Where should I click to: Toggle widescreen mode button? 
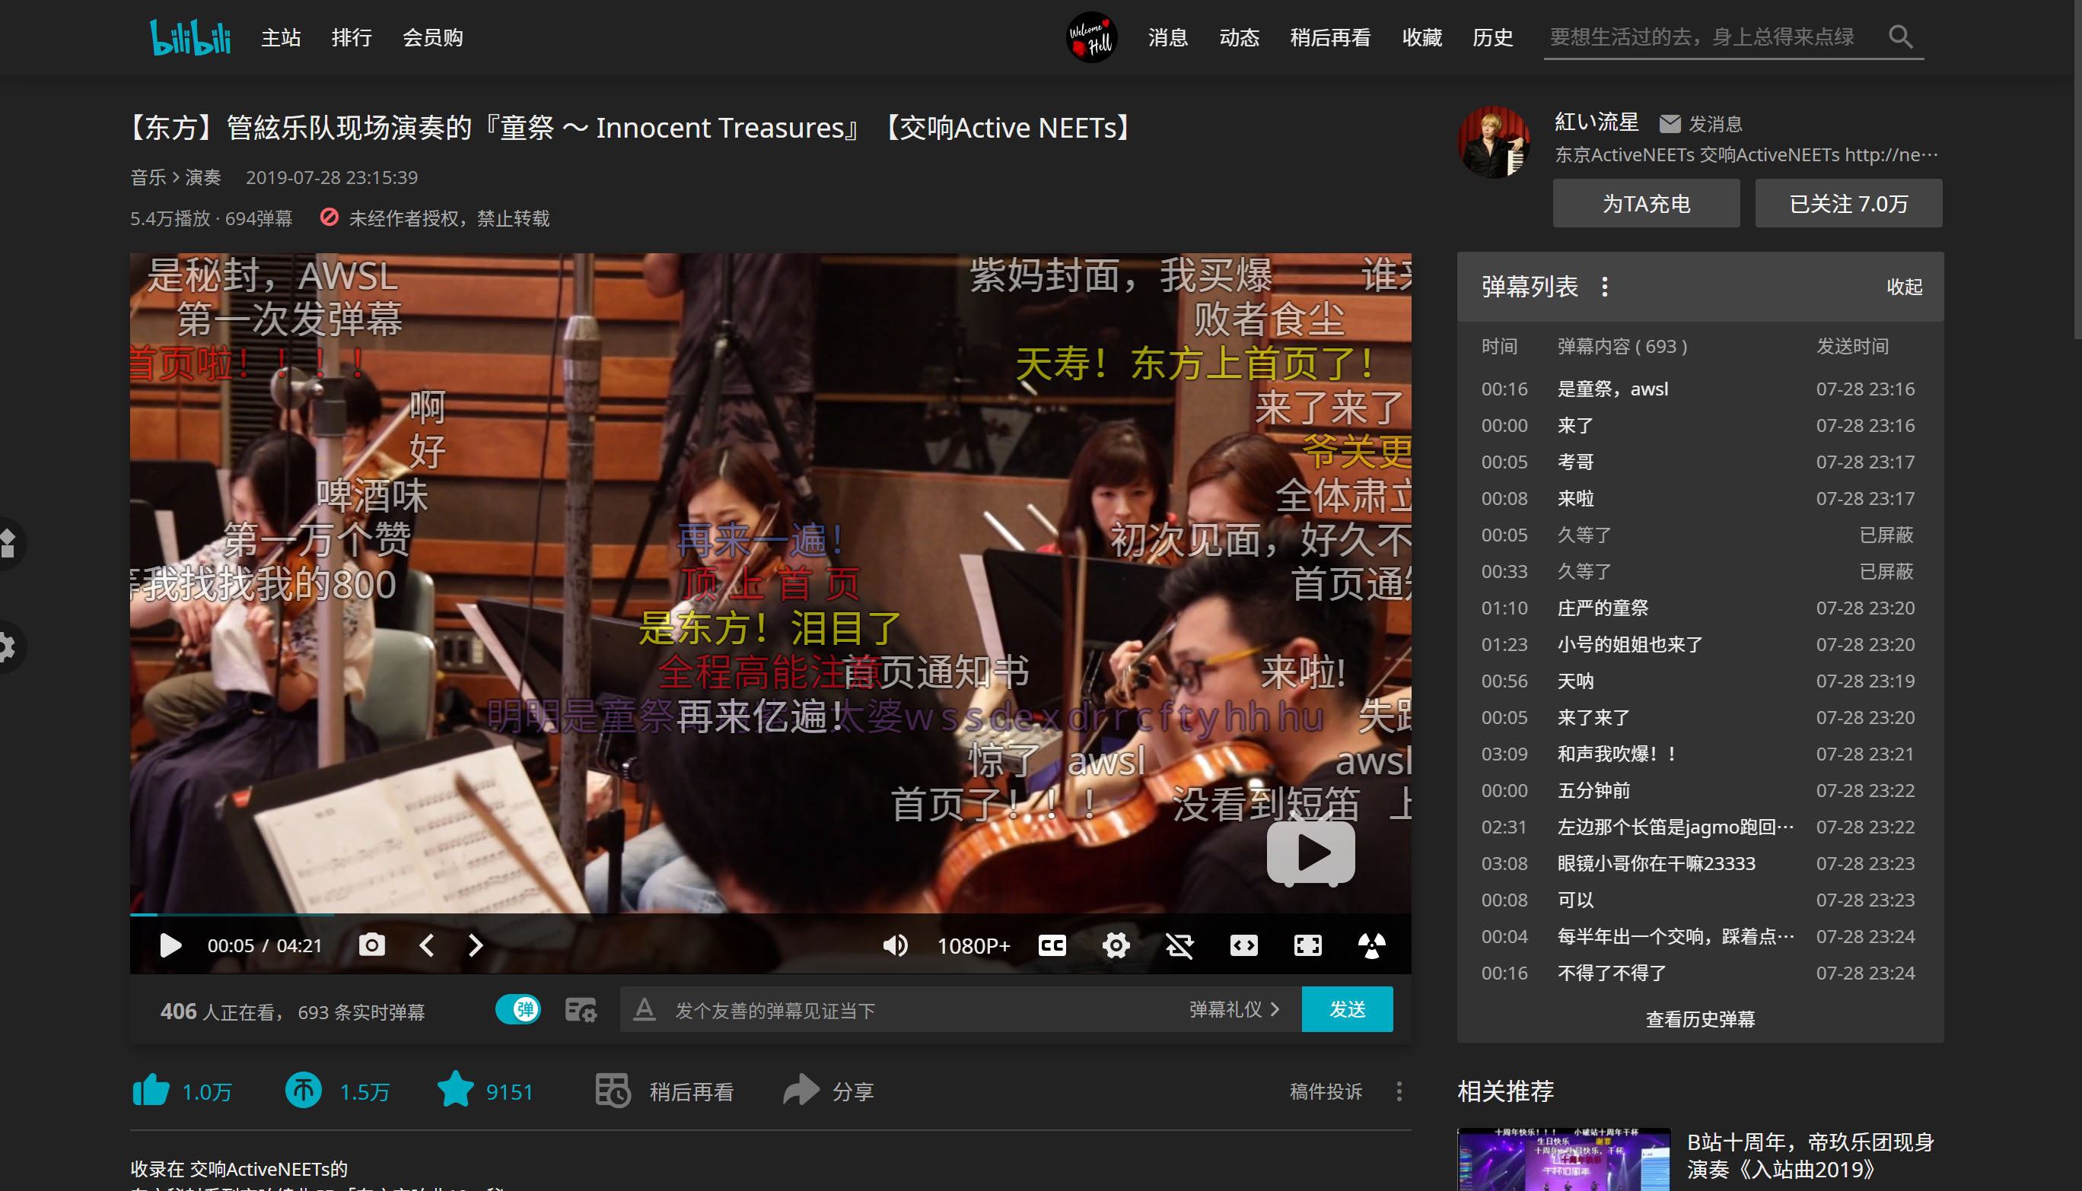[1243, 945]
